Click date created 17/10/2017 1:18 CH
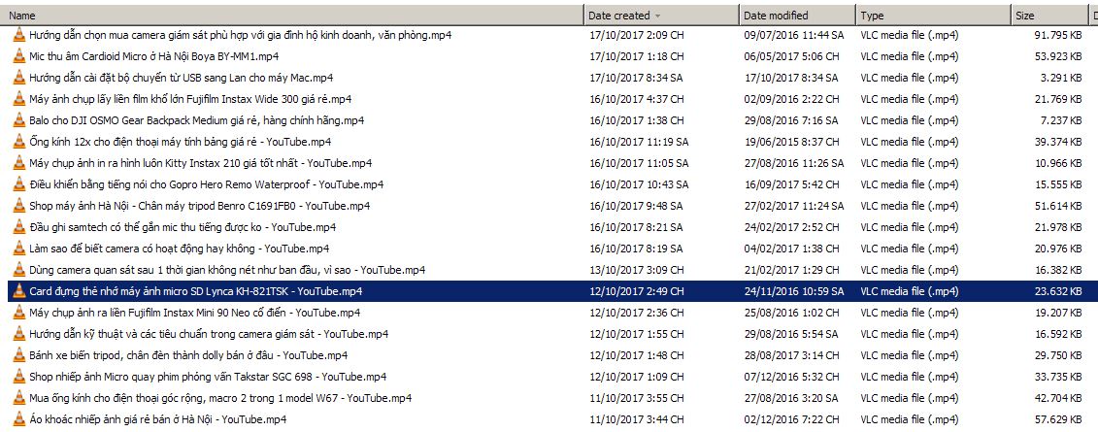Screen dimensions: 1098x432 click(x=637, y=56)
